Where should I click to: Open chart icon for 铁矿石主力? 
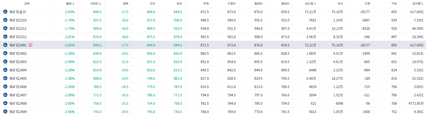[x=5, y=12]
